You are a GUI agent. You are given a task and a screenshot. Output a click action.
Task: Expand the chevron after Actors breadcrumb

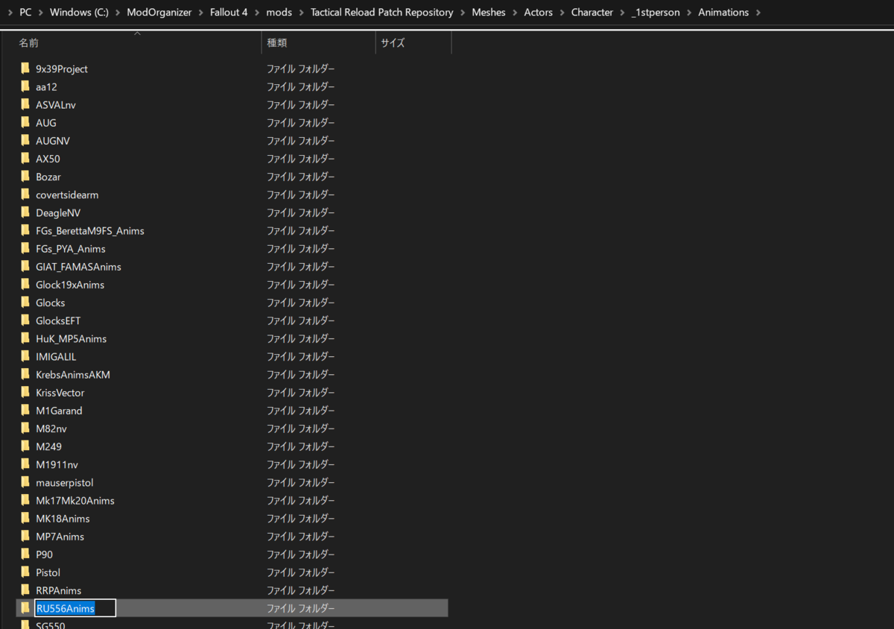tap(562, 13)
